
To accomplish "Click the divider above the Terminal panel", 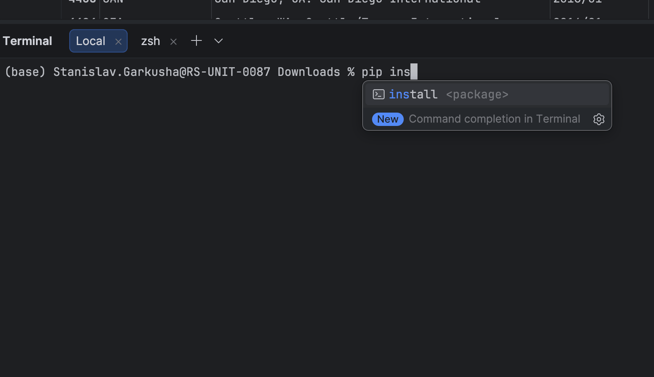I will [x=327, y=22].
